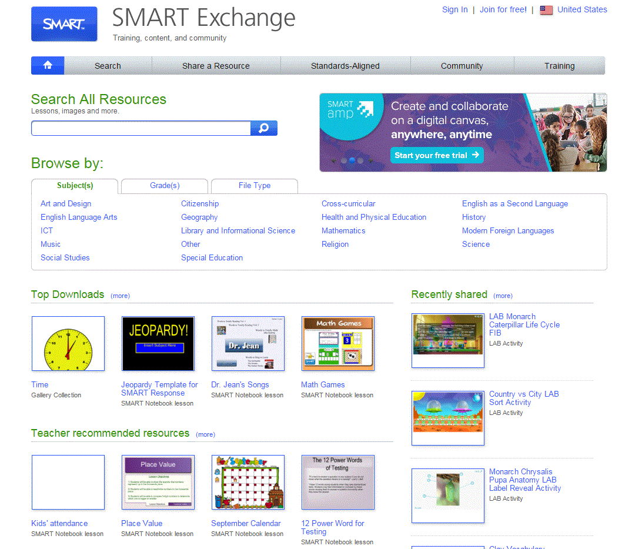Viewport: 642px width, 549px height.
Task: Open Monarch Chrysalis Pupa Anatomy link
Action: click(x=525, y=480)
